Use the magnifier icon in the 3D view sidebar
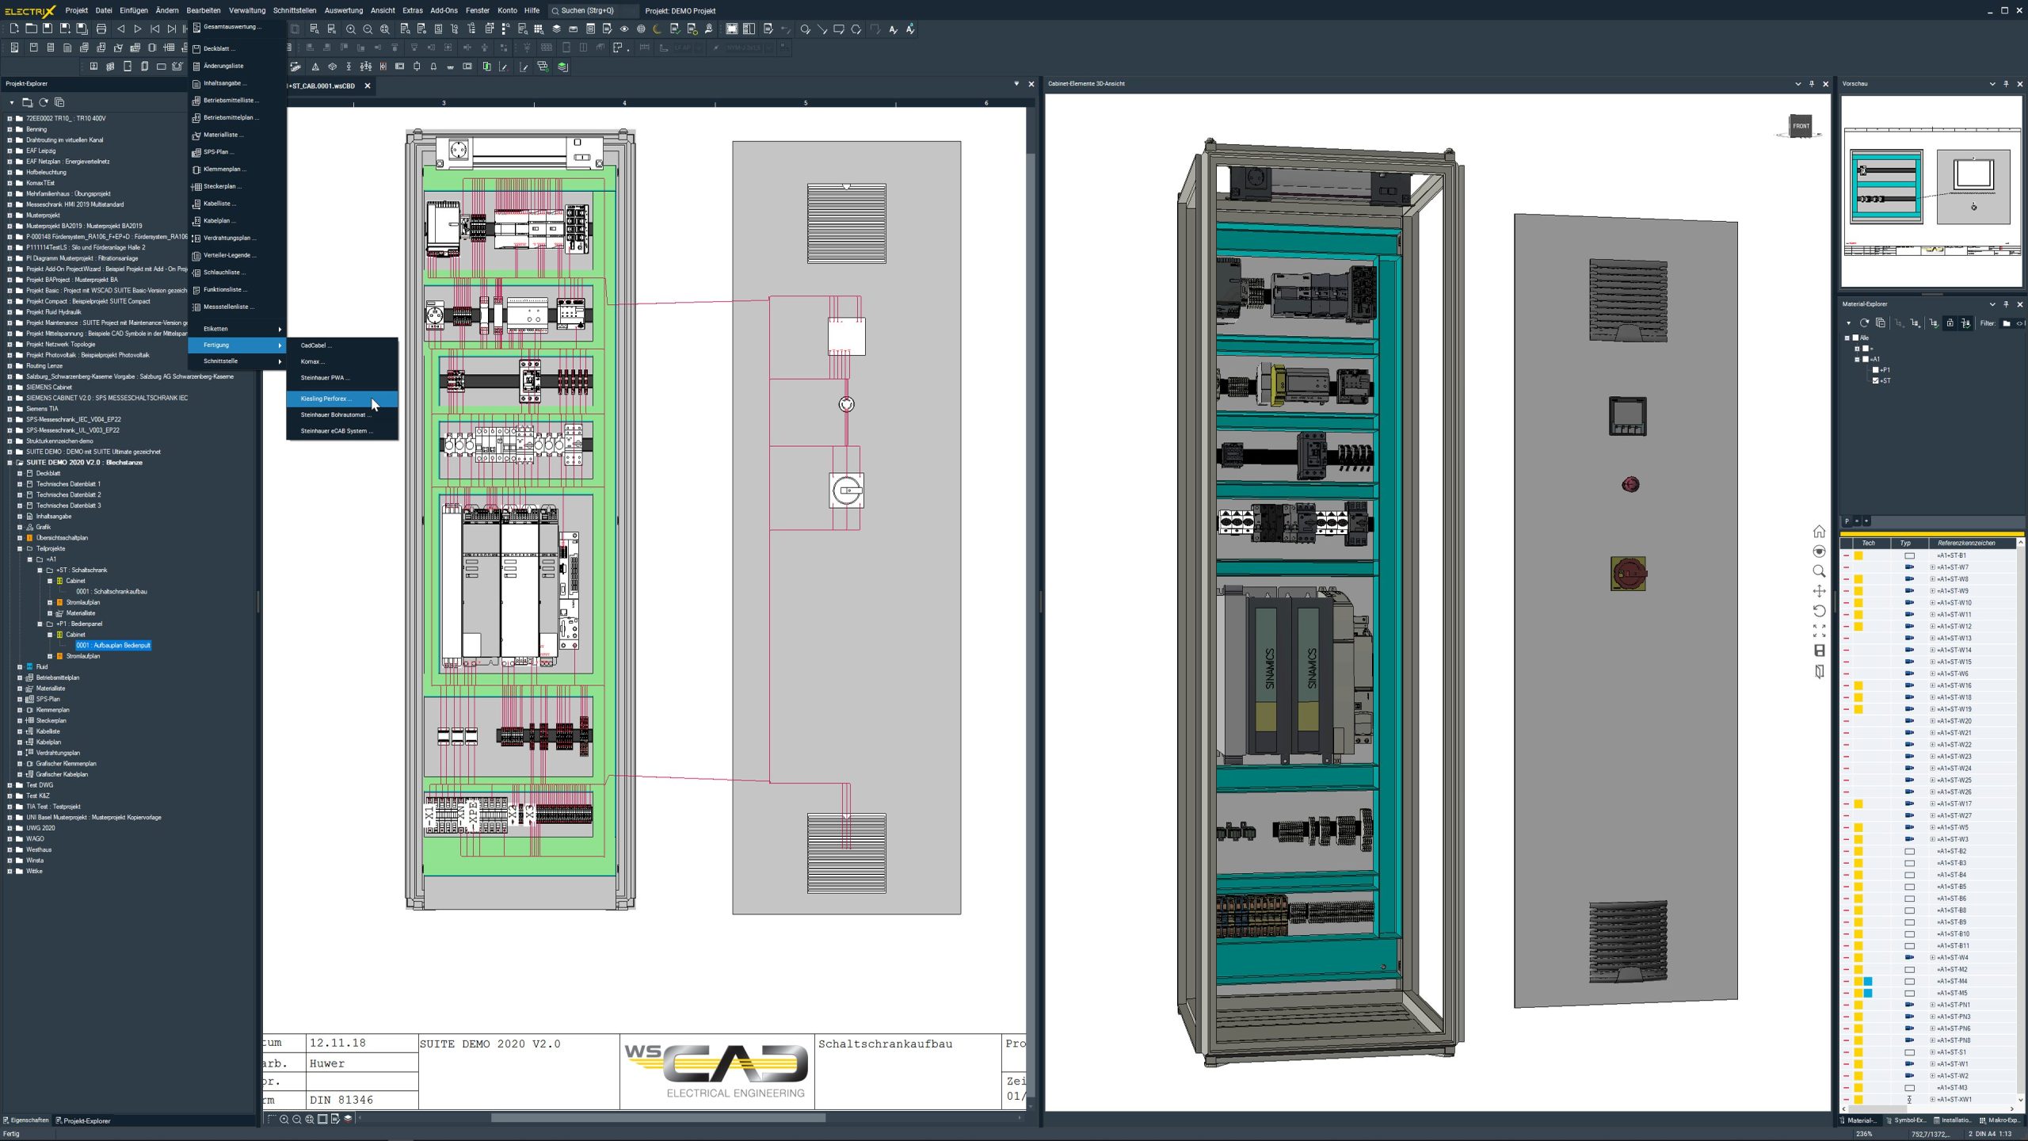 click(1819, 571)
